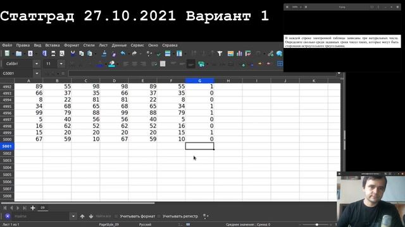Click the Add new sheet plus icon

[33, 207]
